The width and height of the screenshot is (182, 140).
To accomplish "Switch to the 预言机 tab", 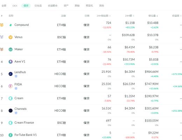I will (89, 6).
